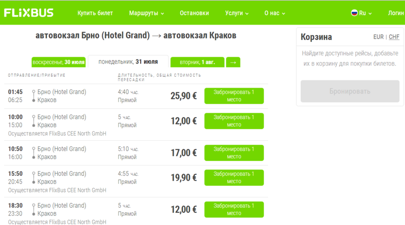Image resolution: width=405 pixels, height=225 pixels.
Task: Book a seat on the 15:50 departure
Action: click(234, 178)
